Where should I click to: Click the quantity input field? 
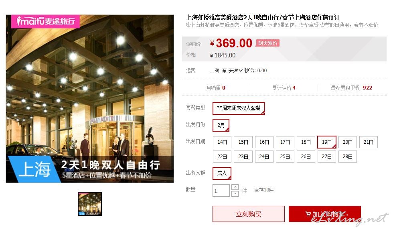221,191
